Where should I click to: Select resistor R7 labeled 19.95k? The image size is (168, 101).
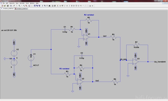tap(136, 45)
